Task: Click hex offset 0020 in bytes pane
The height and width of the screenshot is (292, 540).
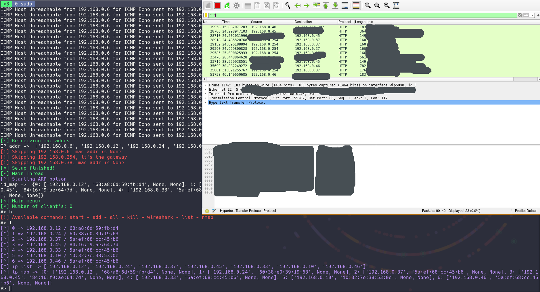Action: [x=208, y=156]
